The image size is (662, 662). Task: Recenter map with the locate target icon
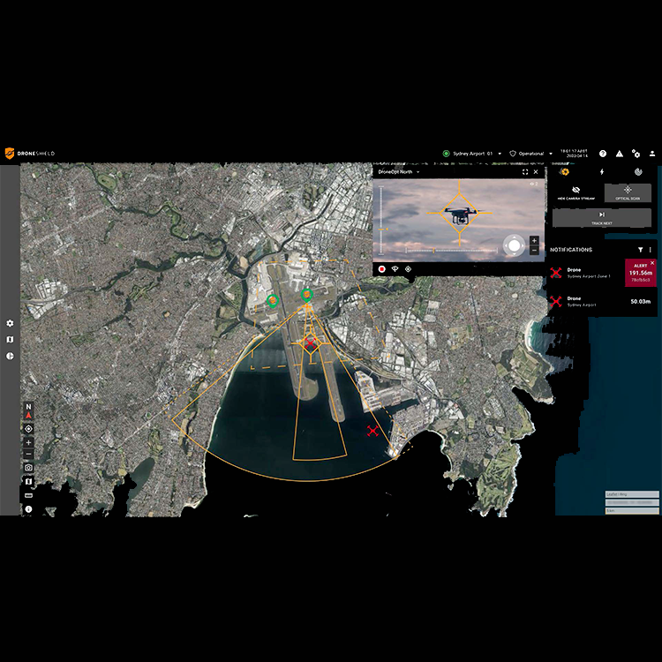point(29,428)
